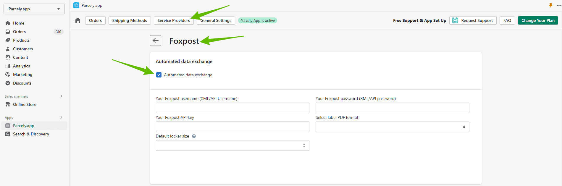Open the Default locker size dropdown
This screenshot has height=186, width=562.
[232, 145]
